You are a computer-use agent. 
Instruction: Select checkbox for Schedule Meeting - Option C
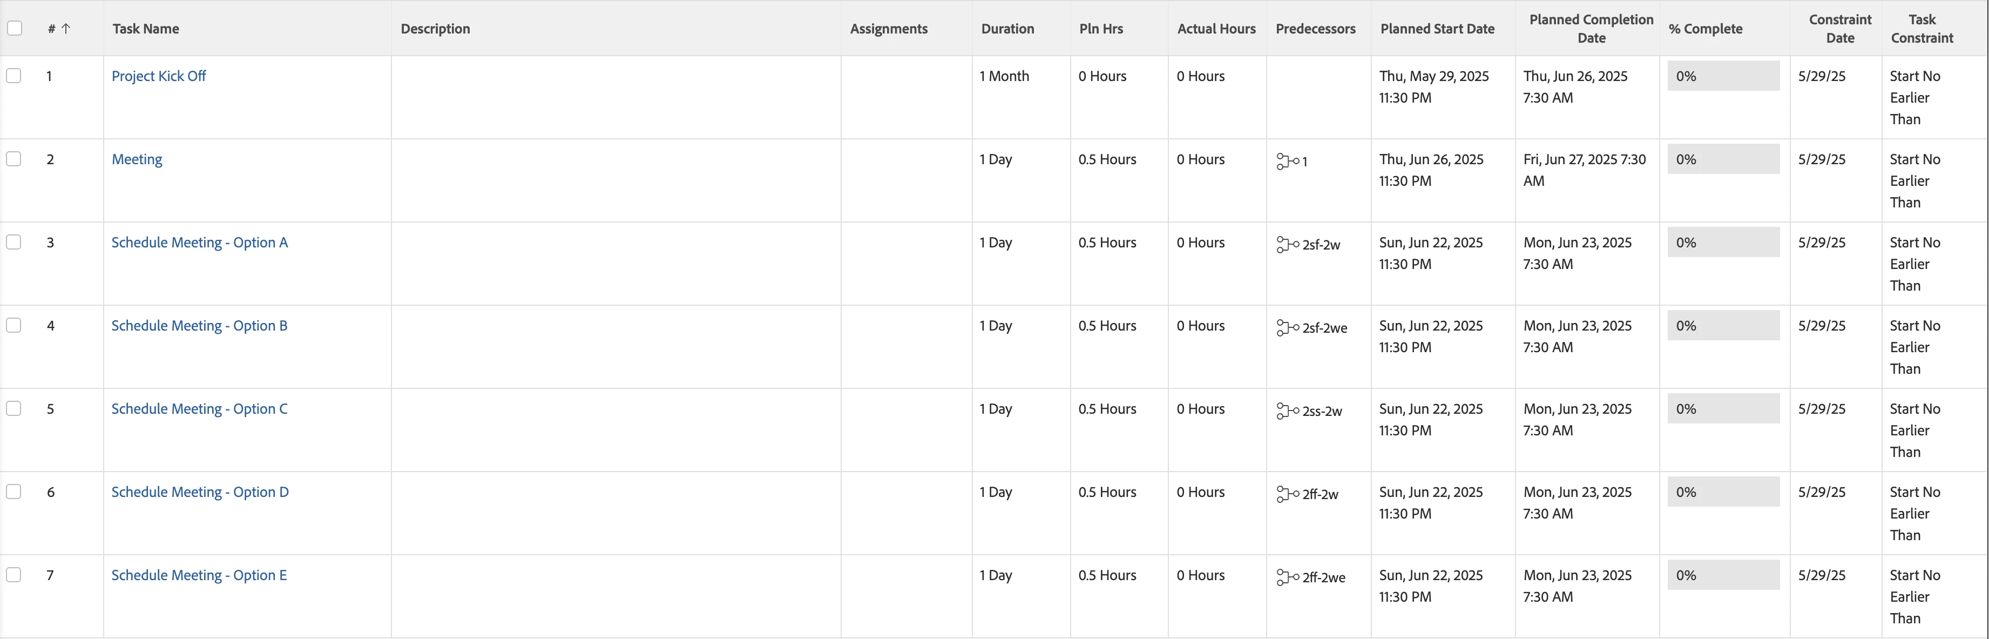(14, 409)
